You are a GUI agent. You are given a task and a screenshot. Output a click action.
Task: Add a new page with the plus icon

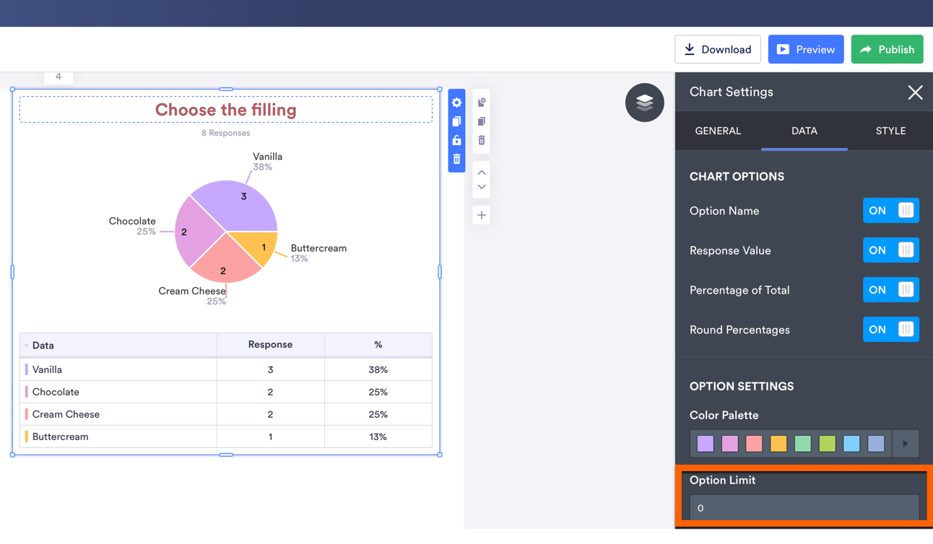[x=482, y=215]
